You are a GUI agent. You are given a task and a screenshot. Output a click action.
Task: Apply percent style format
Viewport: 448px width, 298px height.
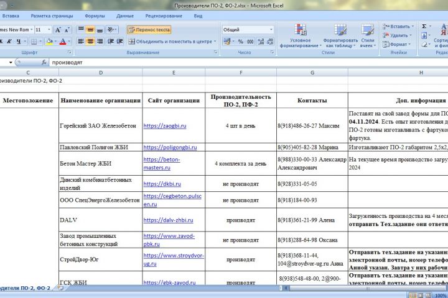click(x=241, y=42)
